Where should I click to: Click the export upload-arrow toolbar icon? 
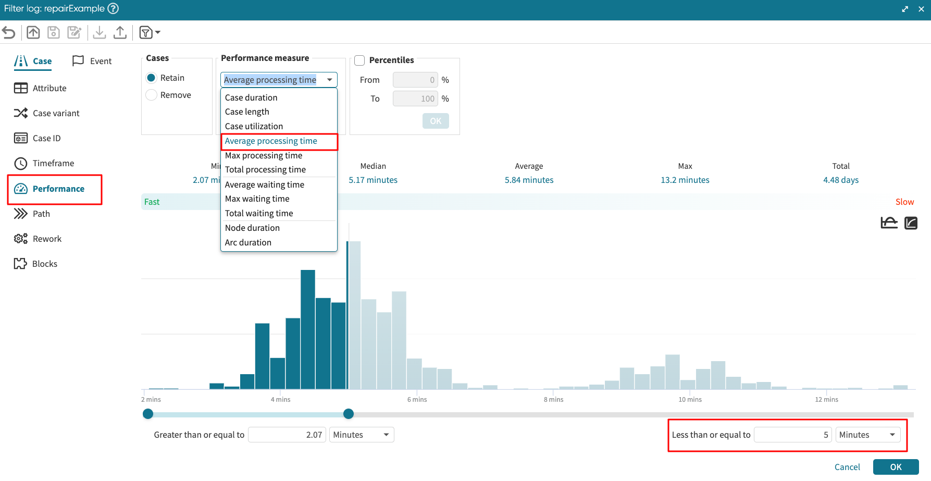point(120,33)
